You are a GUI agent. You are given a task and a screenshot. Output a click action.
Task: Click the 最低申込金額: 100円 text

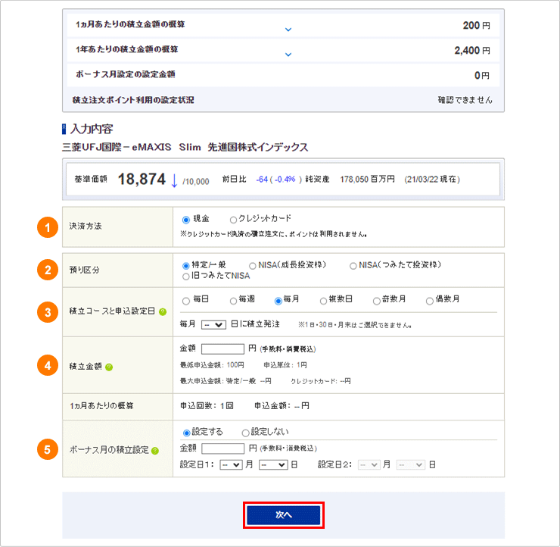212,365
